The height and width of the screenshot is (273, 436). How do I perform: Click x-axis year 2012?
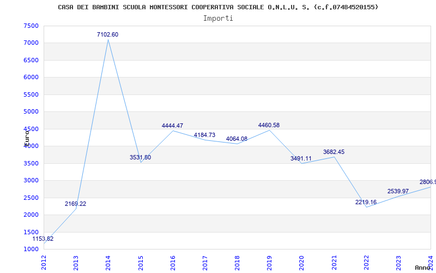coord(44,263)
